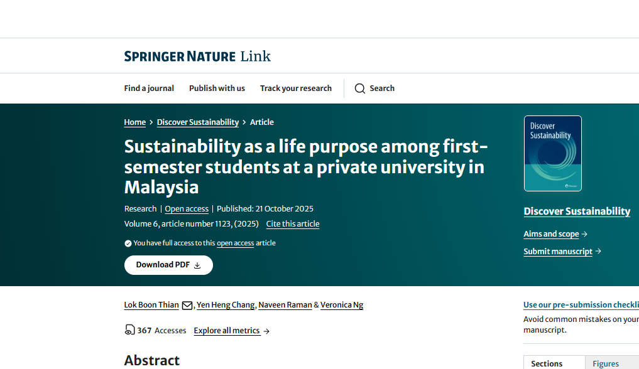639x369 pixels.
Task: Switch to the Figures tab
Action: coord(605,363)
